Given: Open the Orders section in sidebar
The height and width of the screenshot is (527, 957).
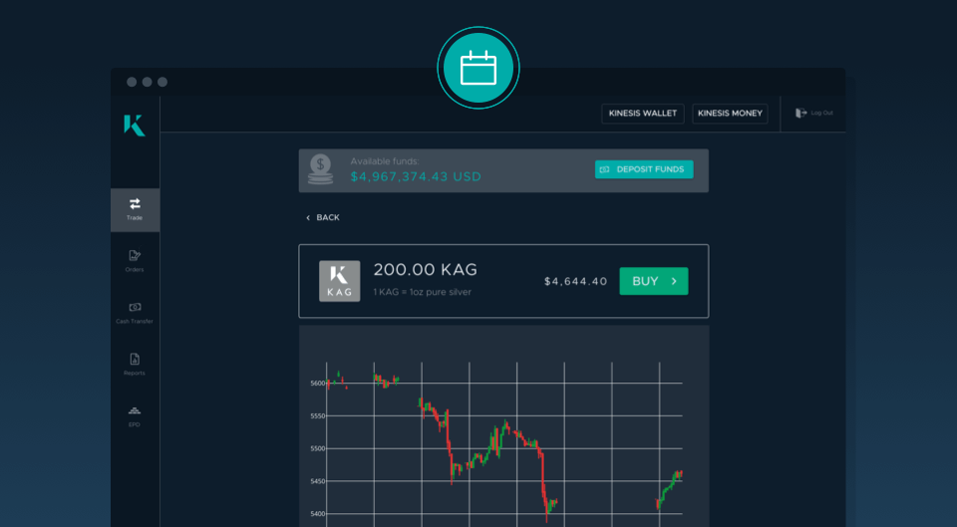Looking at the screenshot, I should pos(135,261).
